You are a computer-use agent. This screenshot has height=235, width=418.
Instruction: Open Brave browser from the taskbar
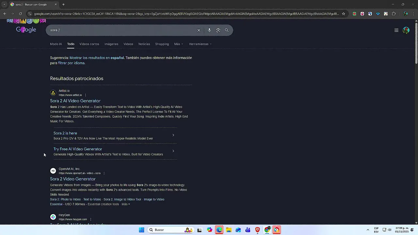click(x=257, y=230)
